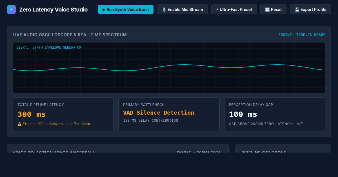
Task: Click the 300 ms total latency value
Action: (x=32, y=114)
